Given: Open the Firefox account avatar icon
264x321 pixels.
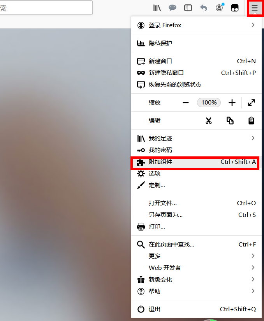Looking at the screenshot, I should point(220,8).
